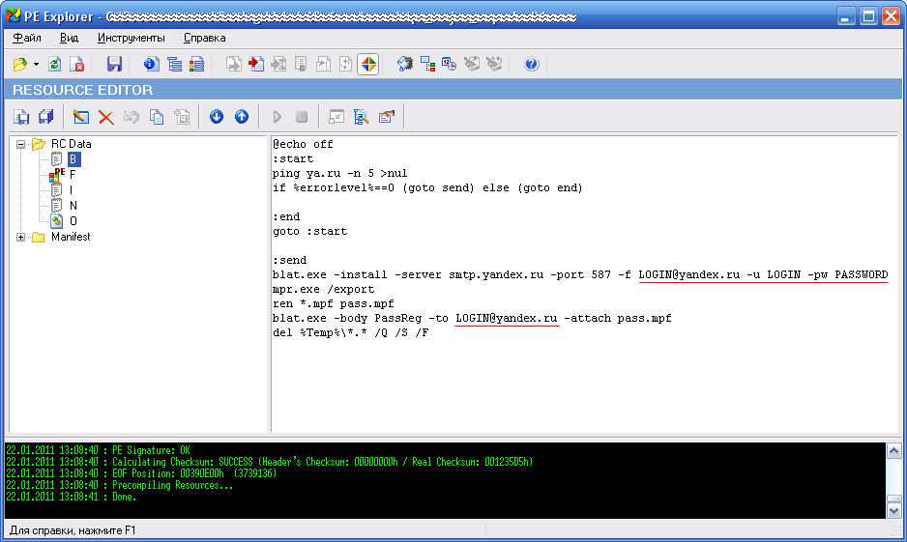Save all resources with the multi-disk icon
Viewport: 907px width, 542px height.
(45, 117)
